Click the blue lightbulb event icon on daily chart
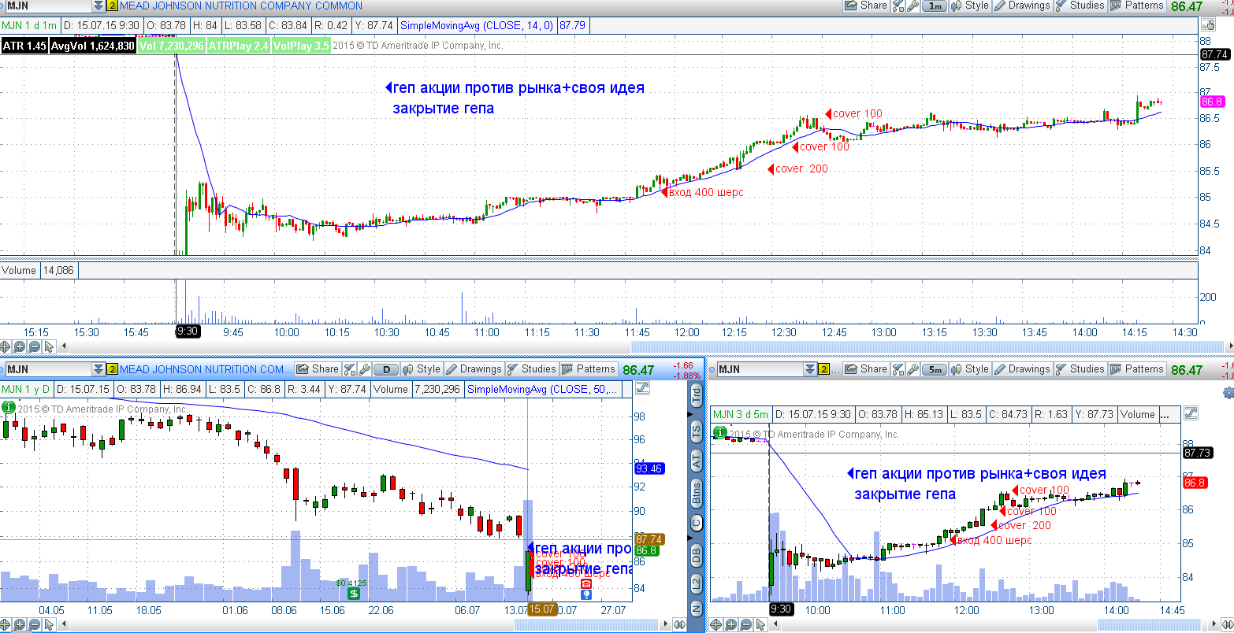This screenshot has height=633, width=1234. 585,595
